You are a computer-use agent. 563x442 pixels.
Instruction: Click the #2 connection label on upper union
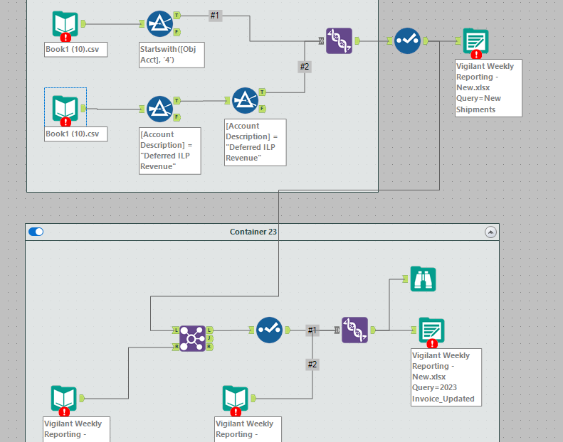tap(305, 67)
